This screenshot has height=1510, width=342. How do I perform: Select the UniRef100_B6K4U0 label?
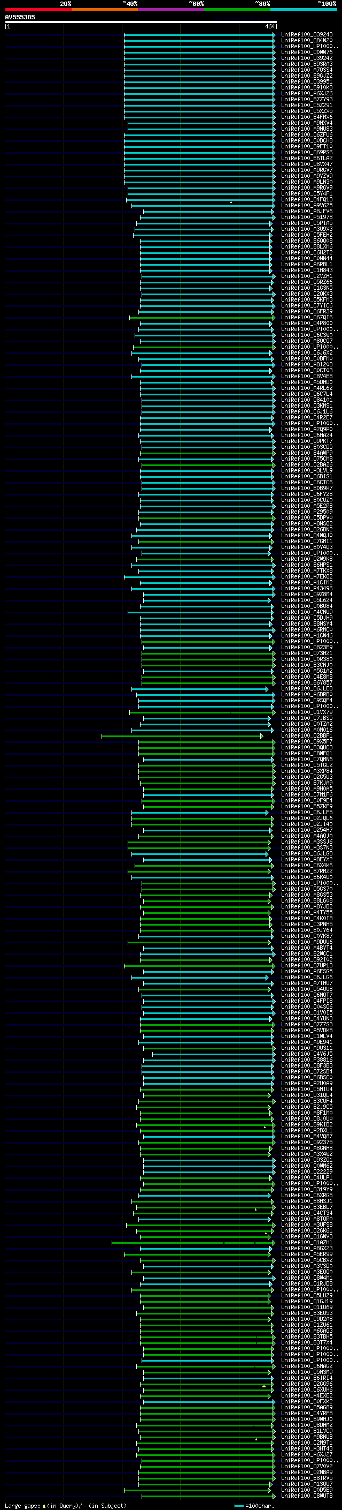point(307,877)
